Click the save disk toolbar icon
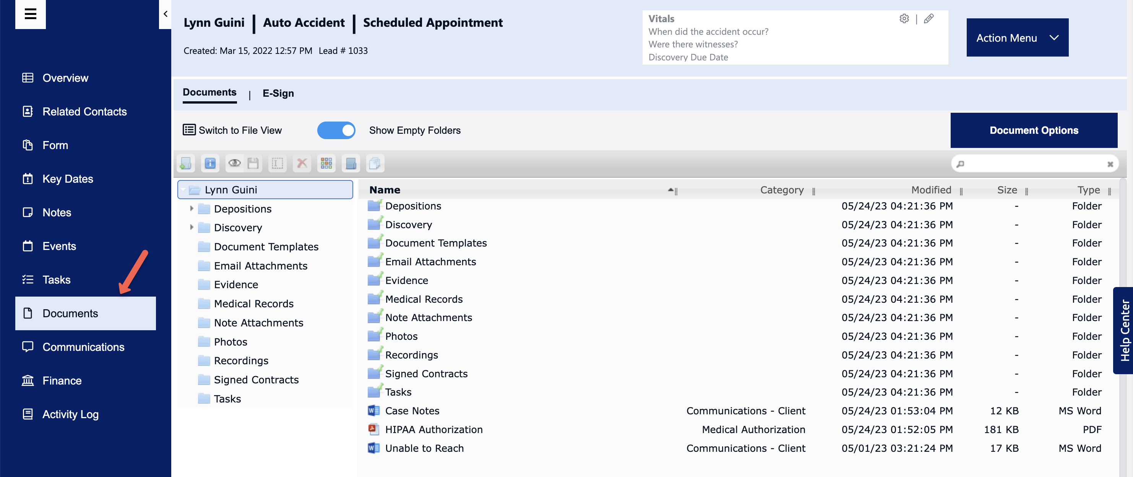The image size is (1133, 477). click(253, 163)
